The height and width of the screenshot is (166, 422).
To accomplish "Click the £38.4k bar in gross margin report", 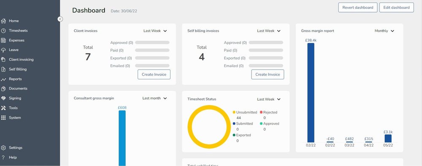I will tap(311, 93).
